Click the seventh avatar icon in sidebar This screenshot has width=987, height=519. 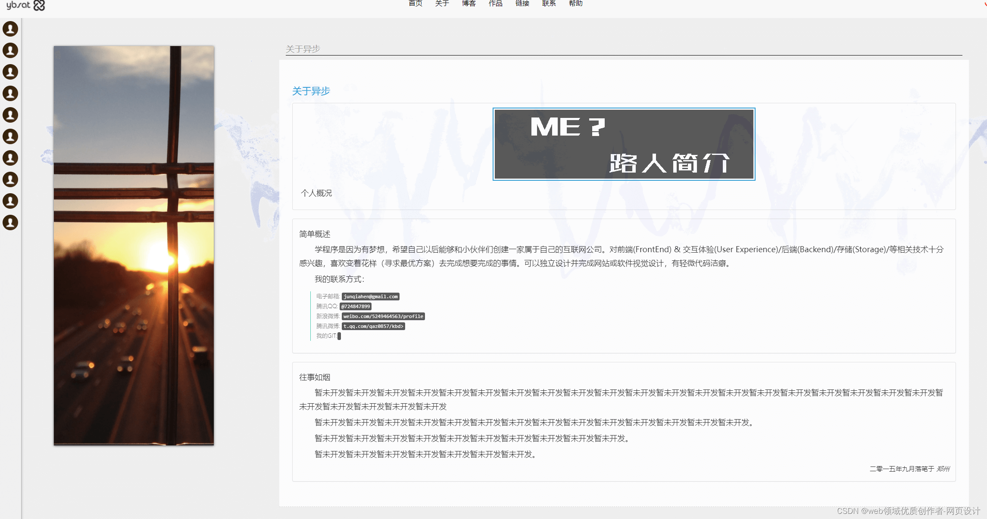(x=10, y=158)
